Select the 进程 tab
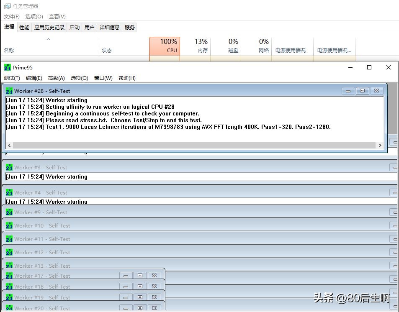 (x=9, y=27)
